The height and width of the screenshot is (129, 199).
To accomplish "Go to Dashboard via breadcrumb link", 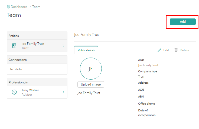I will coord(19,7).
